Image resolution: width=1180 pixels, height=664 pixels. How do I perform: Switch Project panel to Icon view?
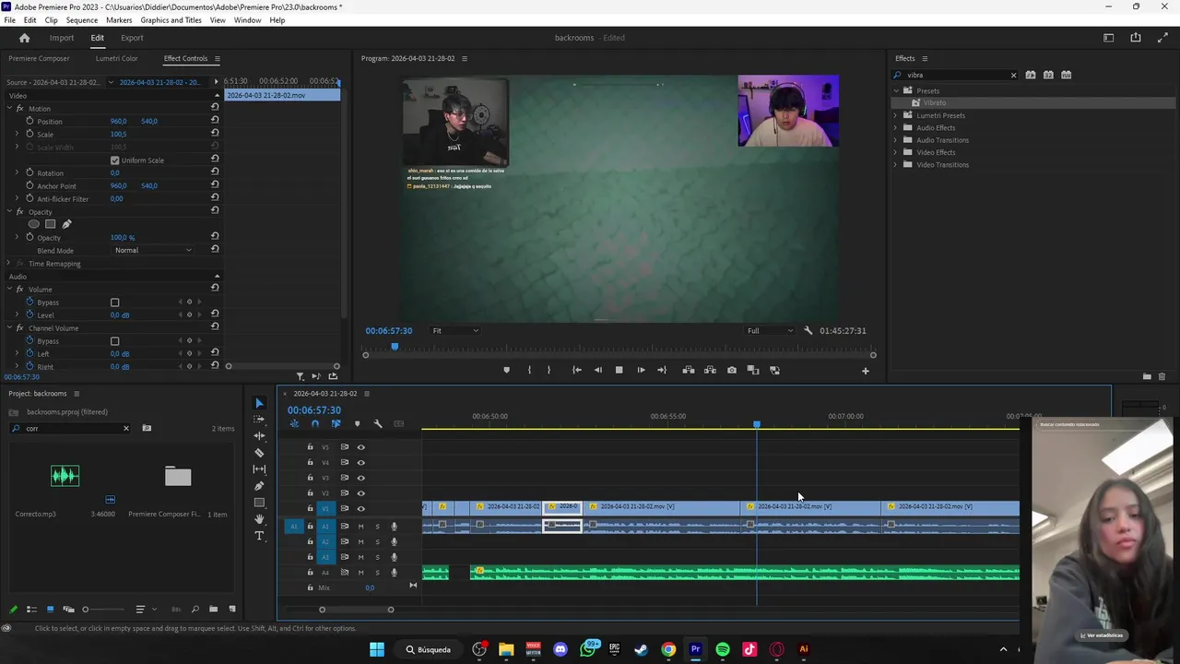[50, 609]
